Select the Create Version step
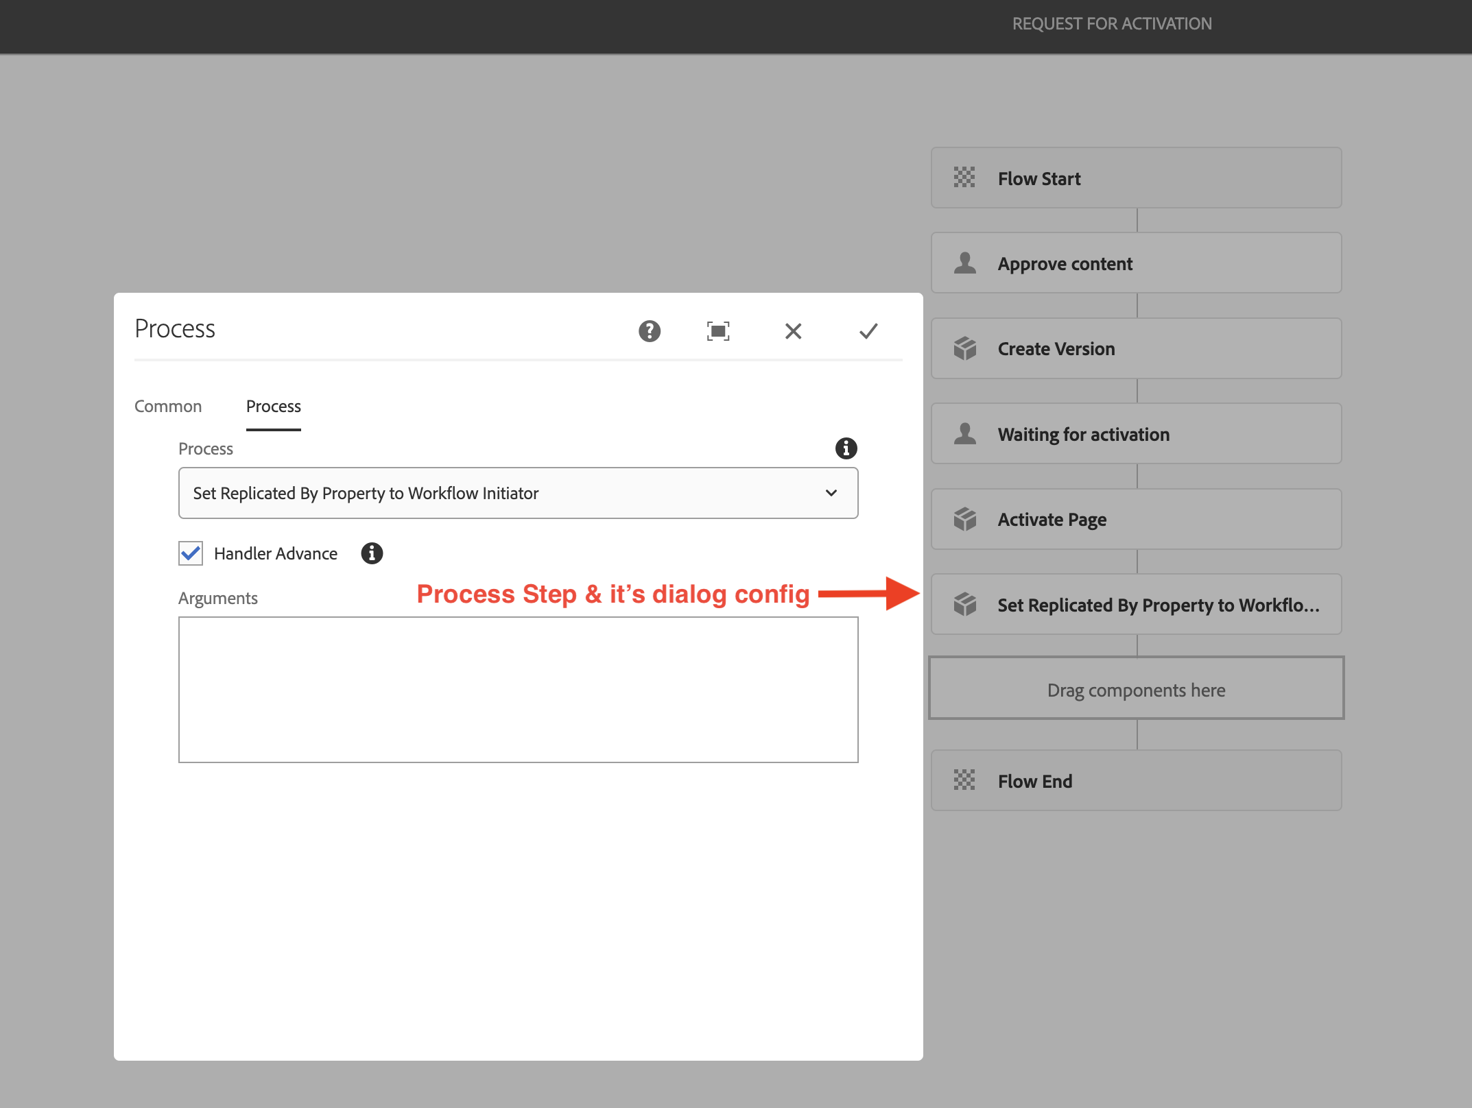 tap(1136, 348)
